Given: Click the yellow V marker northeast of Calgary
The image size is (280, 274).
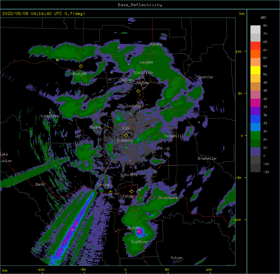Looking at the screenshot, I should (139, 190).
